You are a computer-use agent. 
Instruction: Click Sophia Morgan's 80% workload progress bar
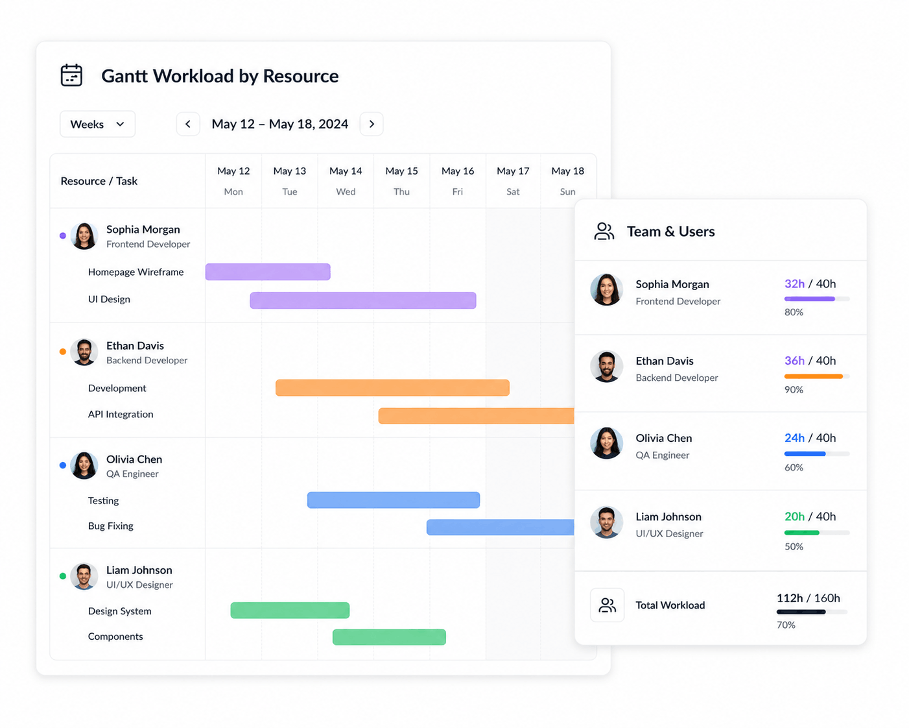817,299
